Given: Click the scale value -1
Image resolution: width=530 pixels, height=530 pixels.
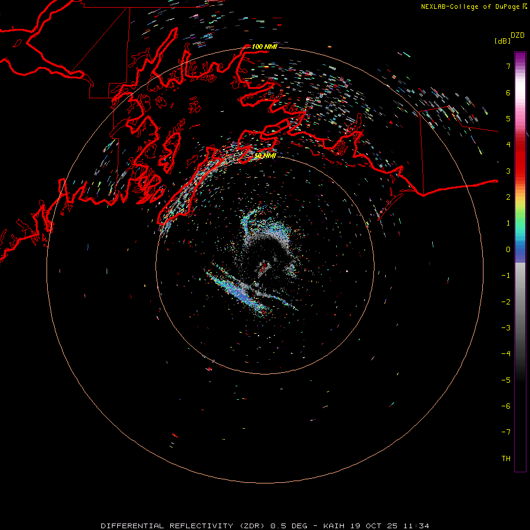Looking at the screenshot, I should coord(506,276).
